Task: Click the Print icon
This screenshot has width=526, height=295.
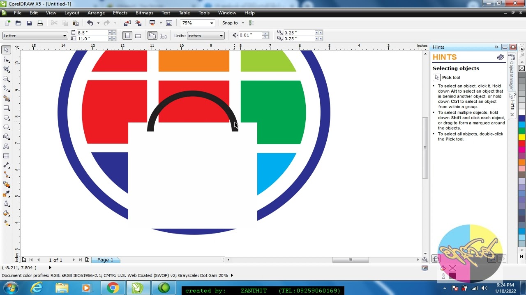Action: point(40,23)
